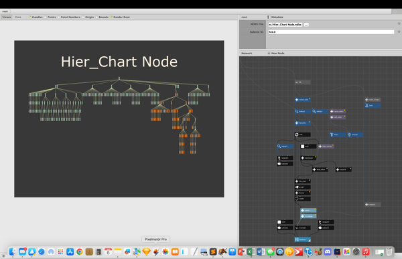Open Sketch from the Dock
The width and height of the screenshot is (402, 259).
[x=146, y=252]
